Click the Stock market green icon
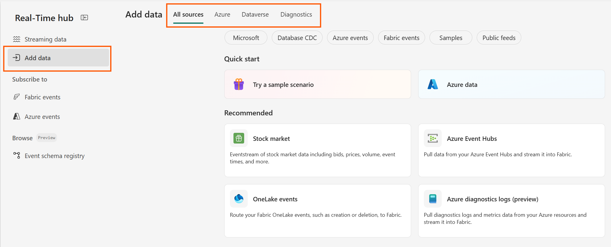The image size is (611, 247). pos(239,138)
